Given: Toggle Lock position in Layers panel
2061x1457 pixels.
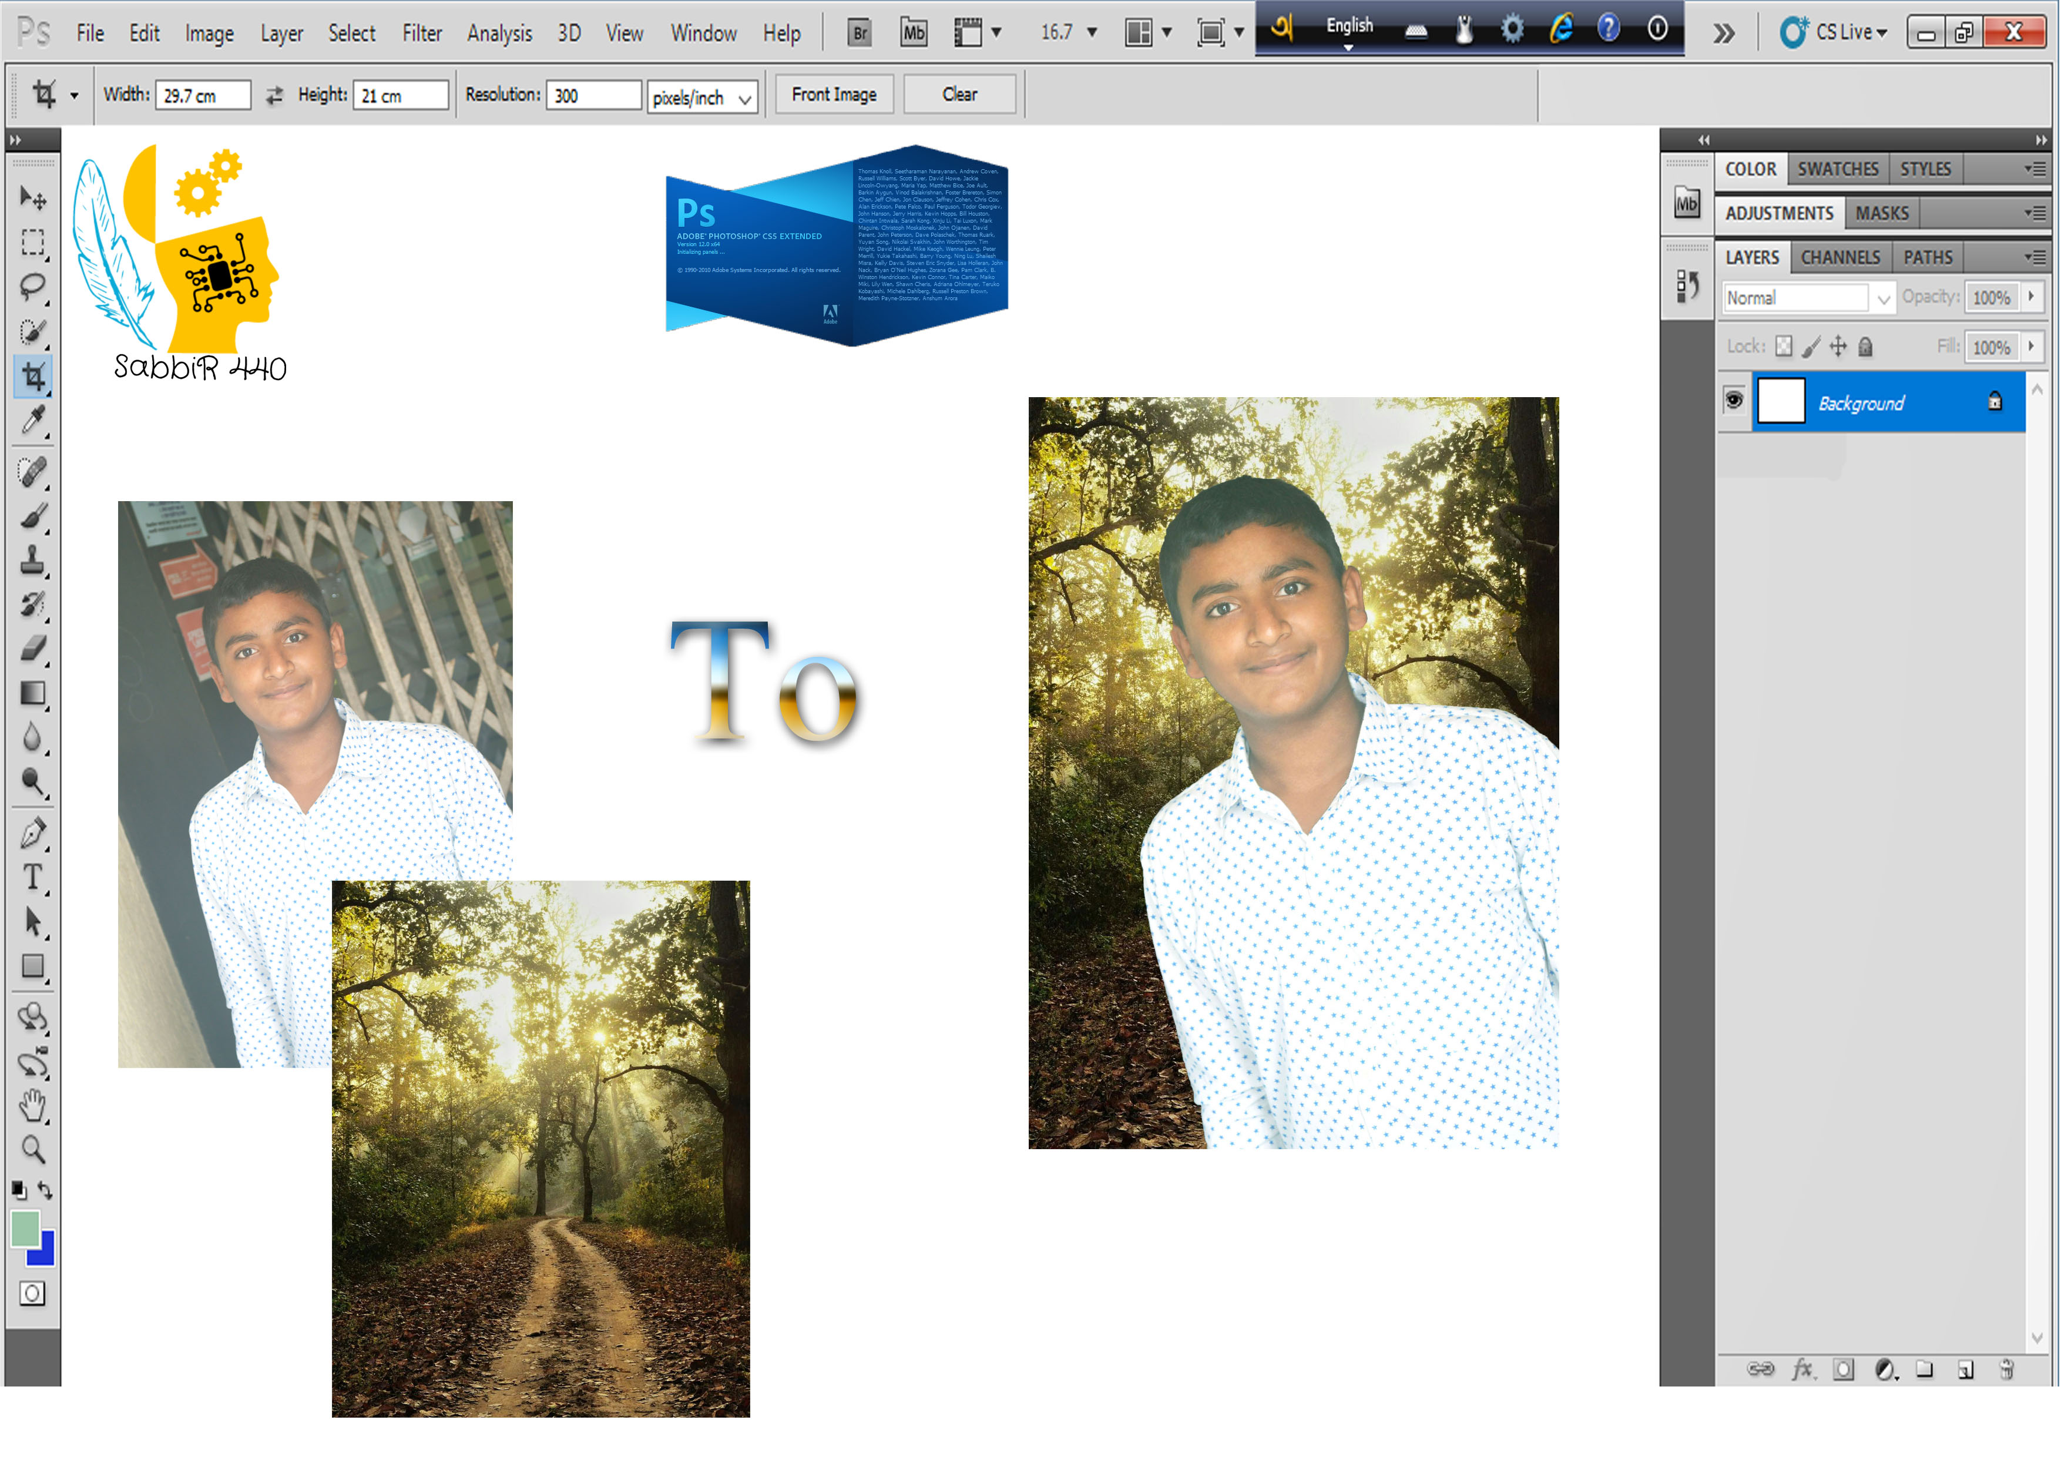Looking at the screenshot, I should pyautogui.click(x=1838, y=347).
